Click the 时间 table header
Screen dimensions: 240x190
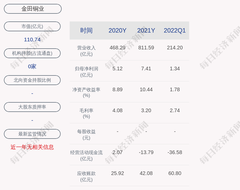(86, 31)
